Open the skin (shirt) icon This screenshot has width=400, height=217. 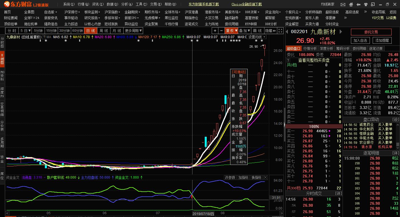[366, 4]
